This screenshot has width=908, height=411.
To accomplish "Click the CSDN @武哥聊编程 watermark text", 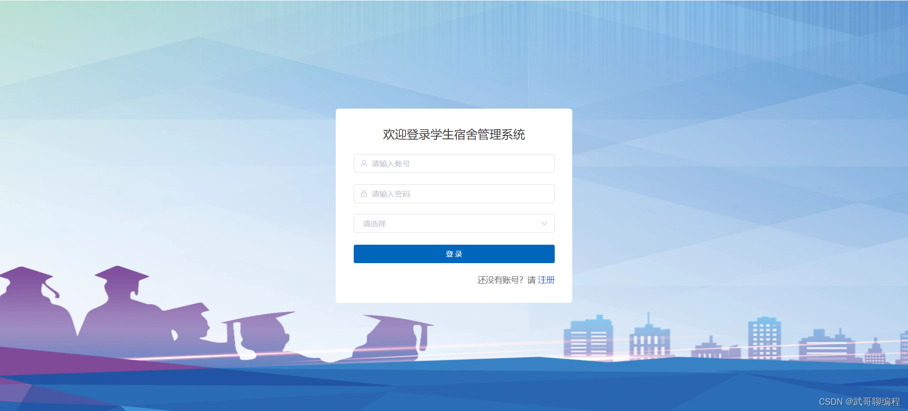I will pos(859,402).
